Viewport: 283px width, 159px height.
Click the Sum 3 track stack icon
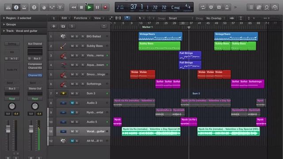coord(63,93)
